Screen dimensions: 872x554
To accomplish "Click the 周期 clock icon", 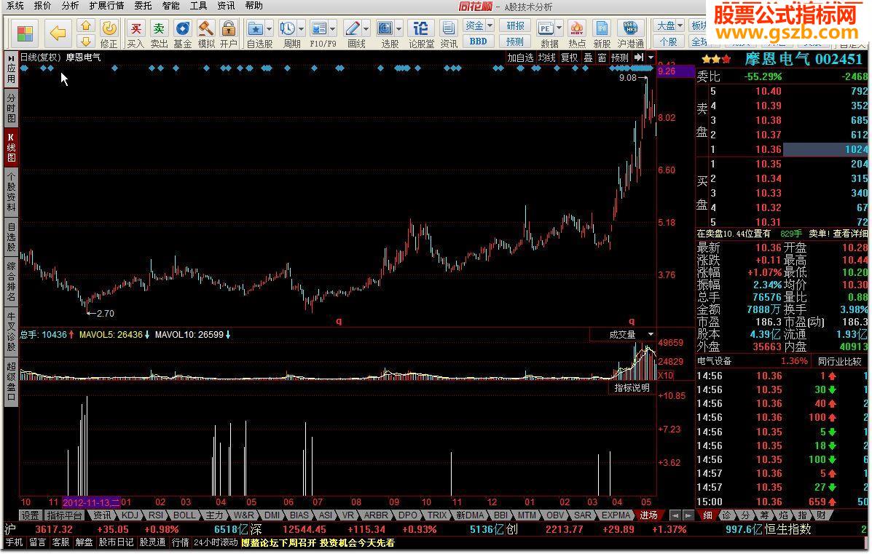I will (288, 28).
